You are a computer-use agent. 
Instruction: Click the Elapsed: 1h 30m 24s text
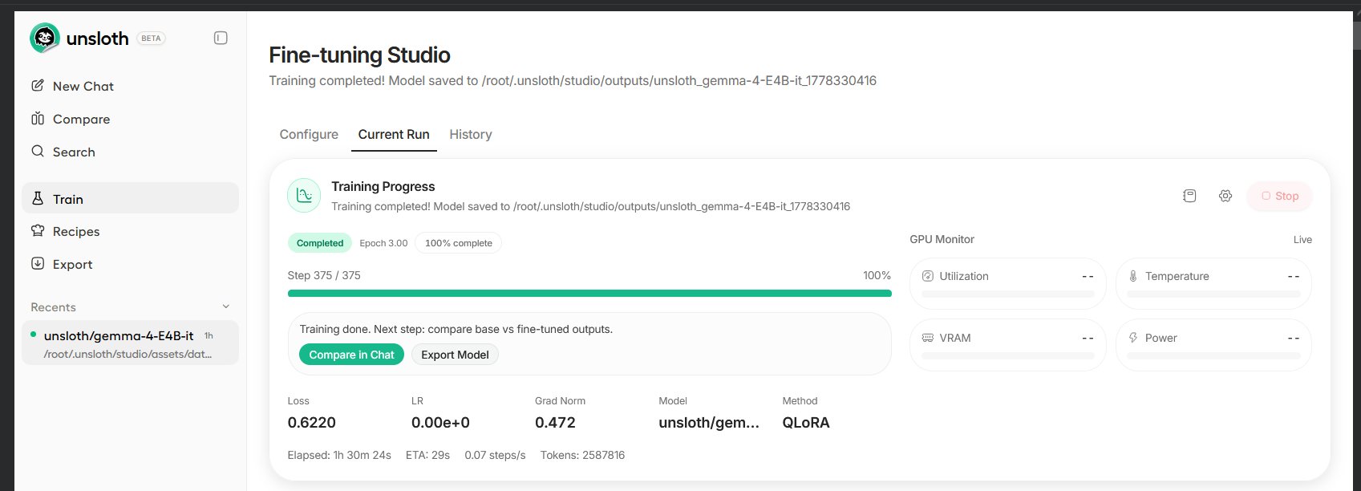[339, 455]
